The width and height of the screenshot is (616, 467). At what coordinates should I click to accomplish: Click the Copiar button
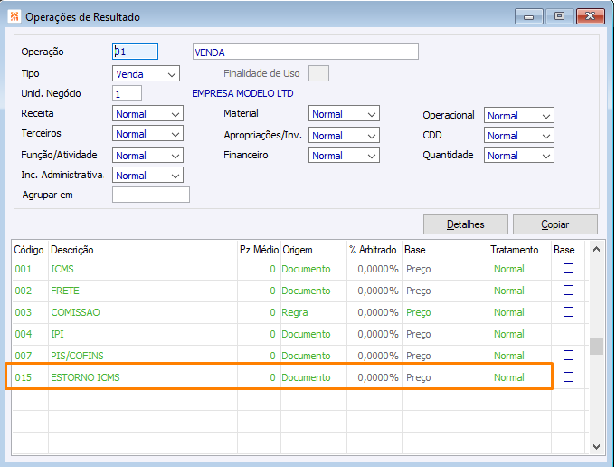pos(554,224)
